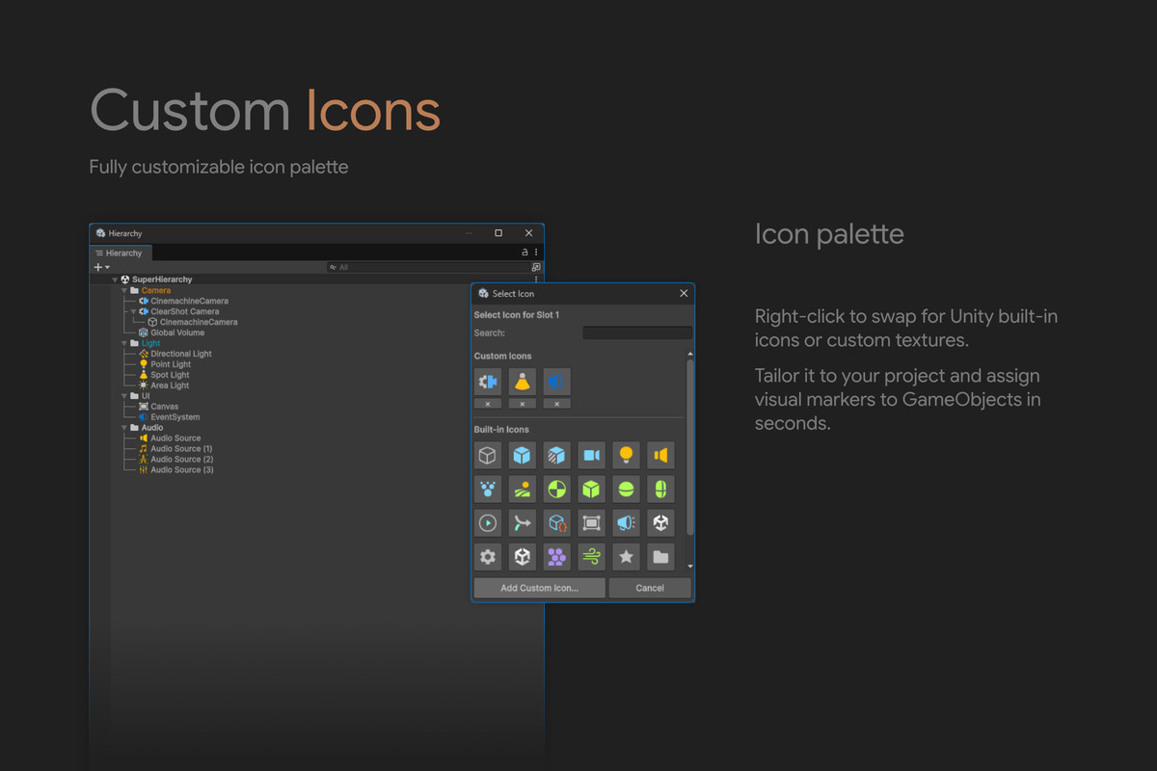Screen dimensions: 1157x771
Task: Choose the blue particle dots built-in icon
Action: pos(488,489)
